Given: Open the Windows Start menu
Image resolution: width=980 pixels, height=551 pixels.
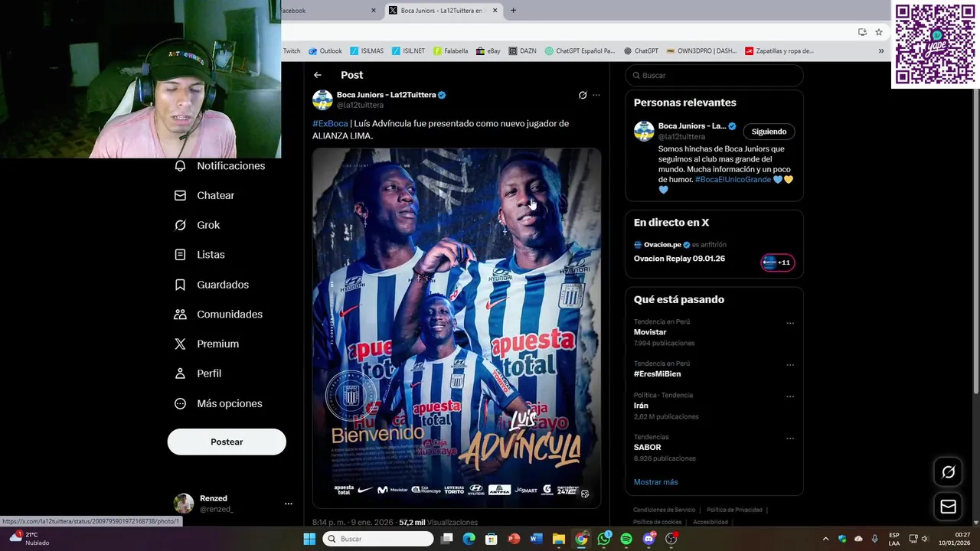Looking at the screenshot, I should 309,539.
